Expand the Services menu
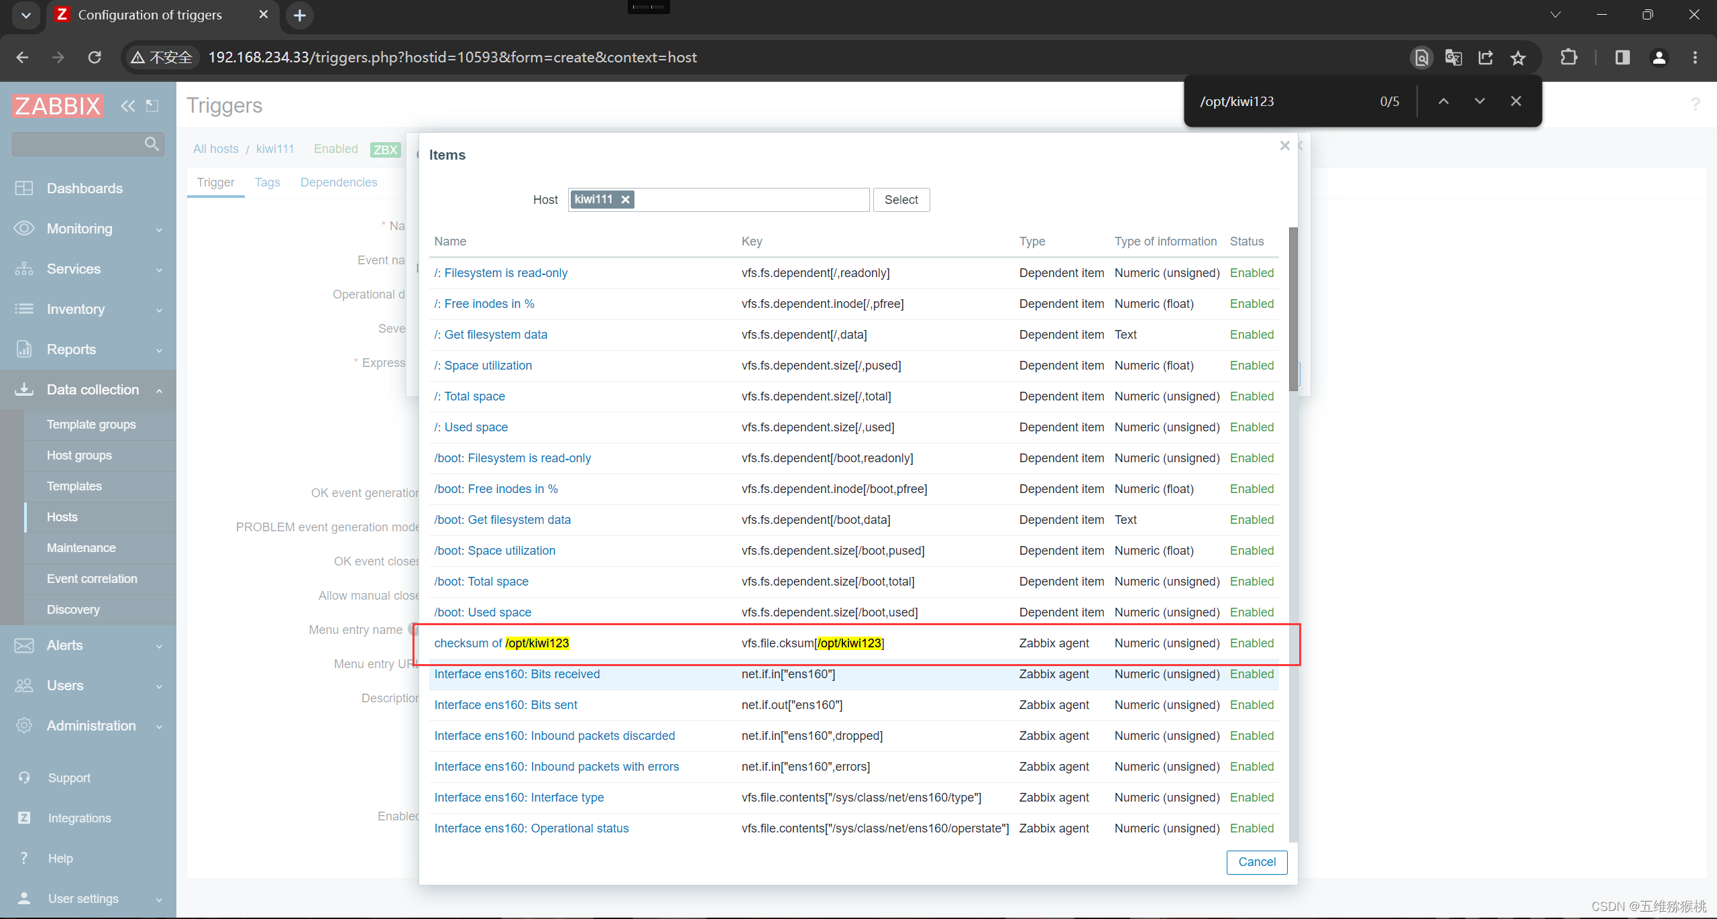 (88, 269)
